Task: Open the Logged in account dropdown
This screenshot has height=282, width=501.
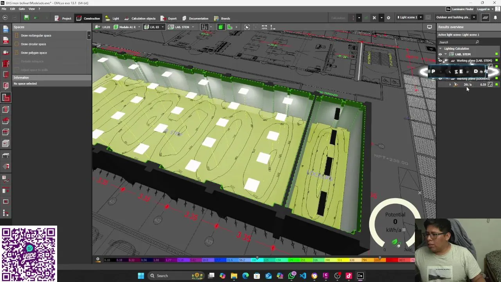Action: (x=485, y=9)
